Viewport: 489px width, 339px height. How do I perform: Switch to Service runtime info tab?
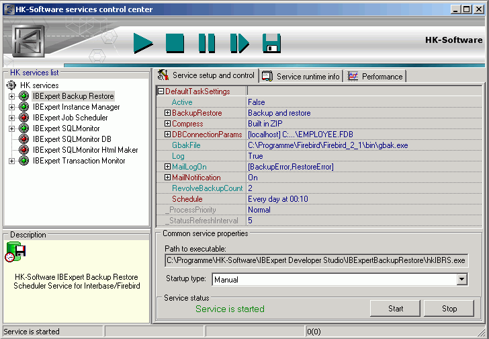point(301,77)
